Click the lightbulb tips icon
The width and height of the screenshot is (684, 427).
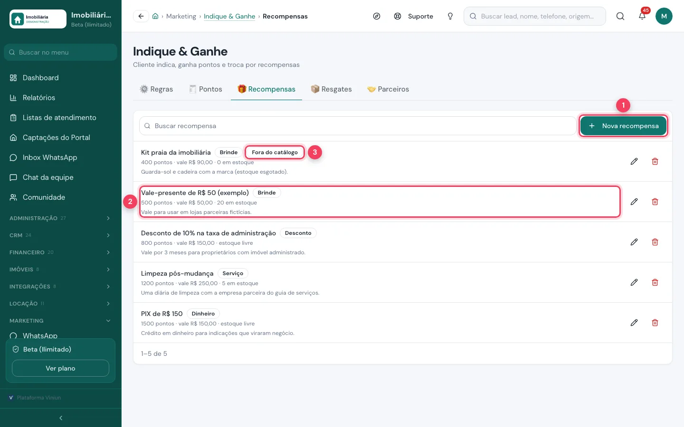click(x=450, y=16)
